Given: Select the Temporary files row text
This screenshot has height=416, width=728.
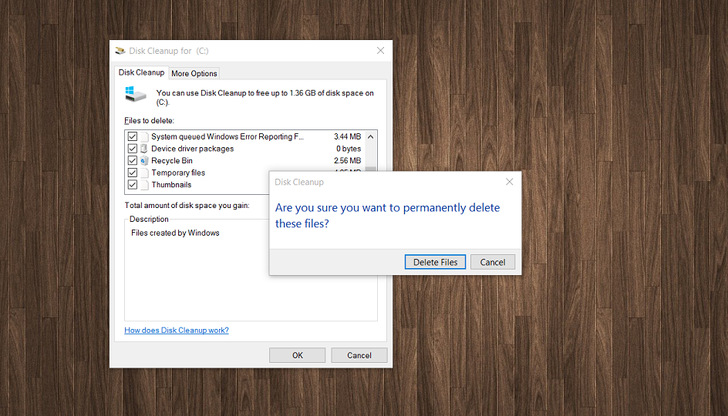Looking at the screenshot, I should point(178,173).
